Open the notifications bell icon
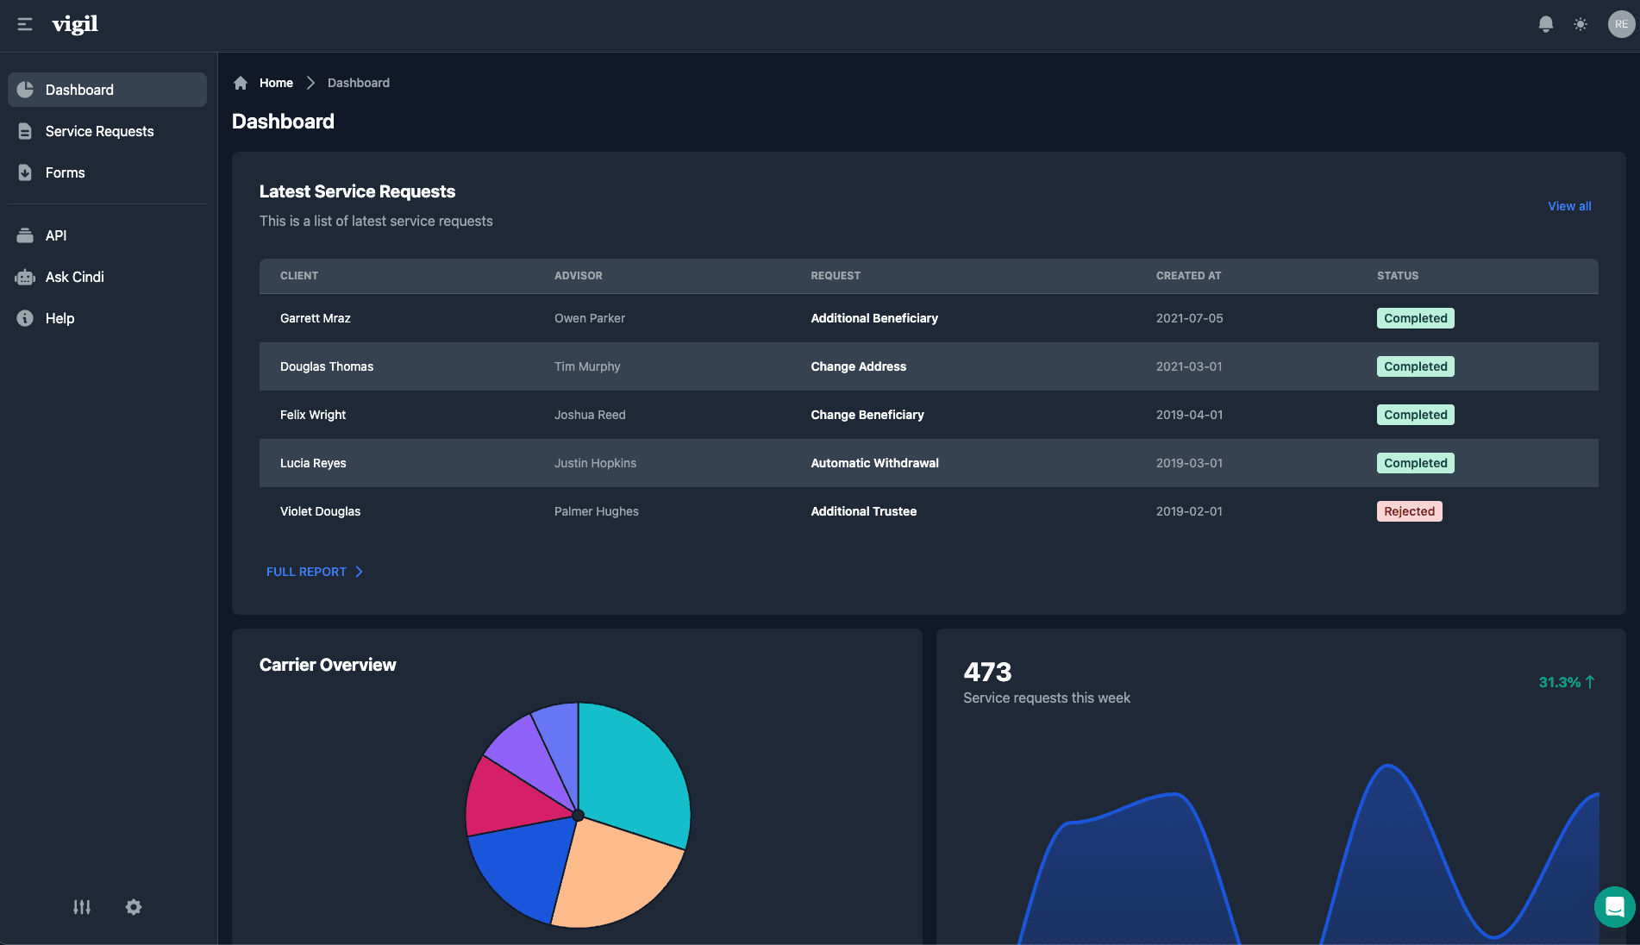Viewport: 1640px width, 945px height. coord(1545,24)
